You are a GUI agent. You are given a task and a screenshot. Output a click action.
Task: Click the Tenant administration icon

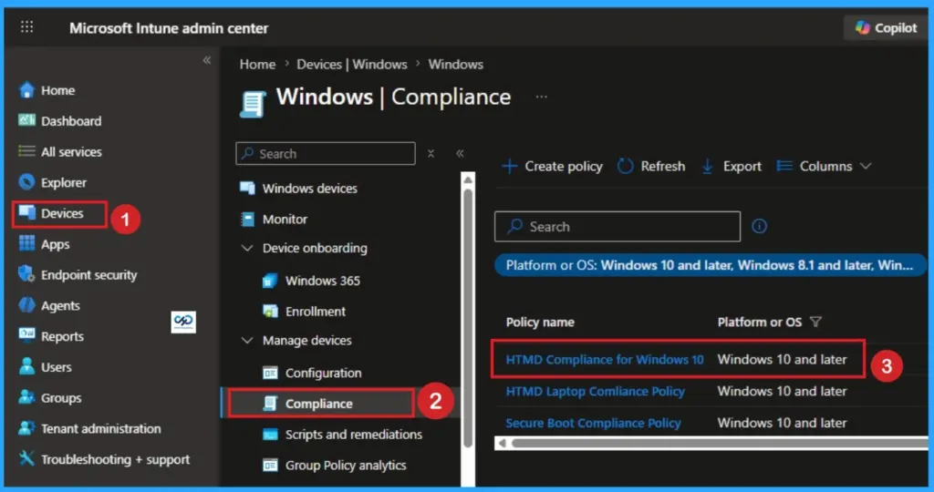(x=26, y=428)
